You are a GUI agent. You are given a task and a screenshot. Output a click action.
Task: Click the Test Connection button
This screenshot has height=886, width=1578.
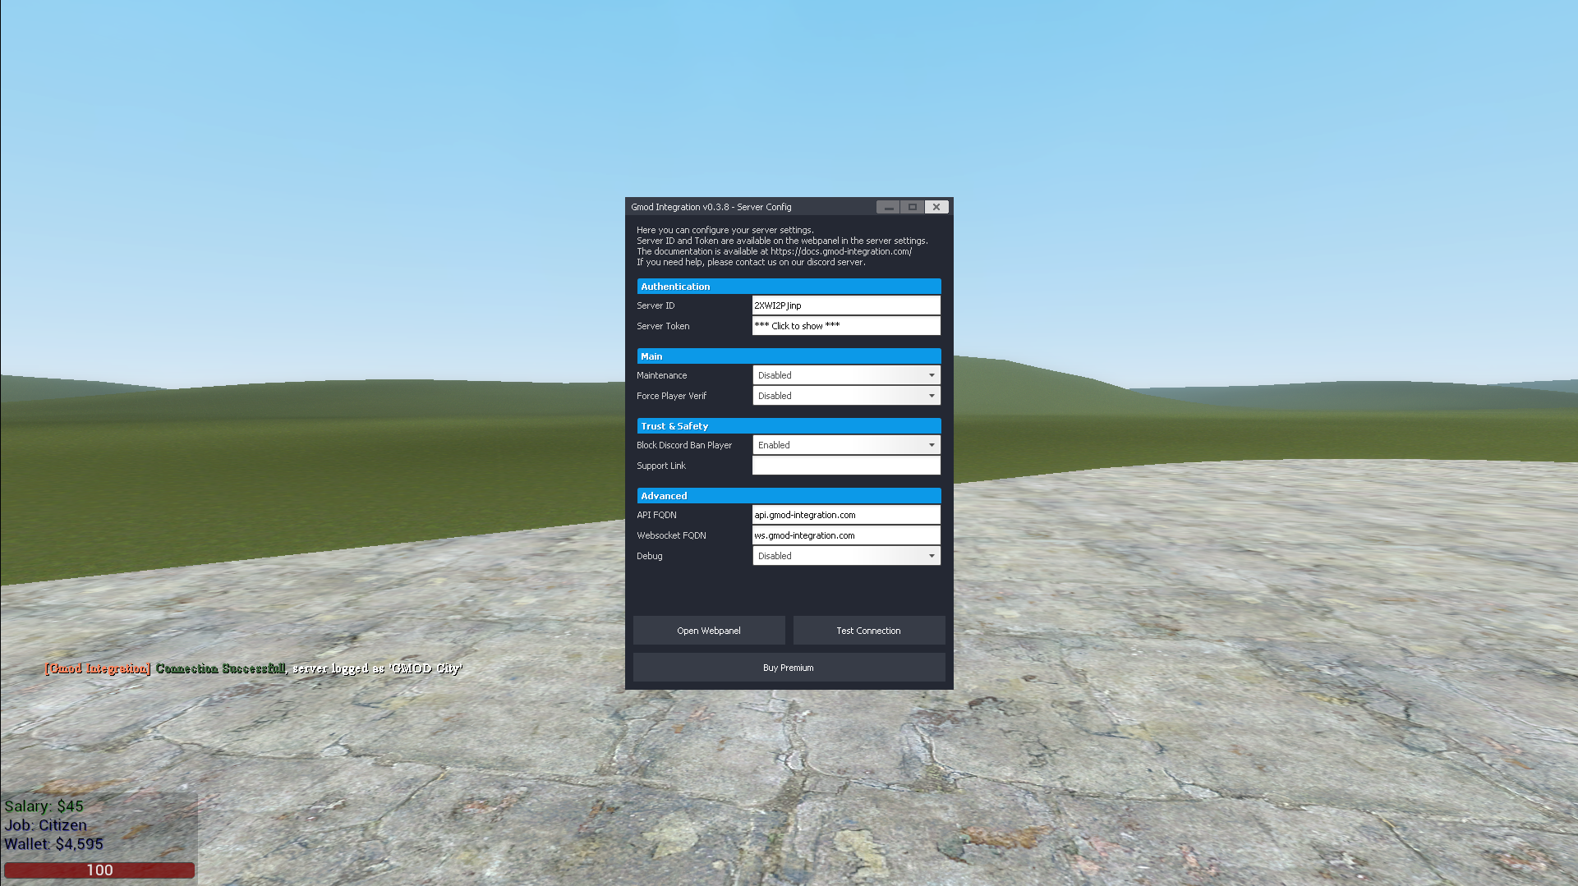(868, 631)
